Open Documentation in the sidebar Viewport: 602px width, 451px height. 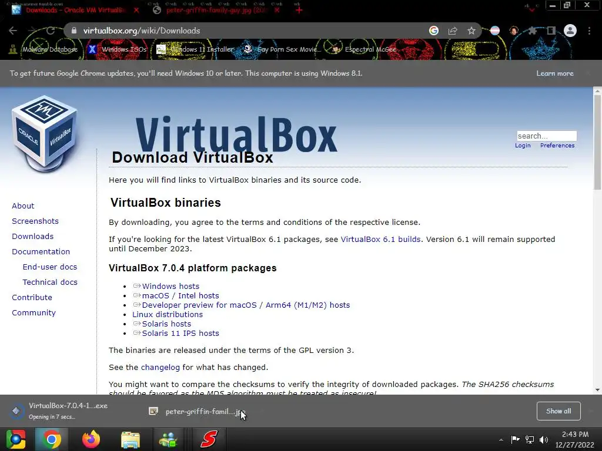pos(41,251)
